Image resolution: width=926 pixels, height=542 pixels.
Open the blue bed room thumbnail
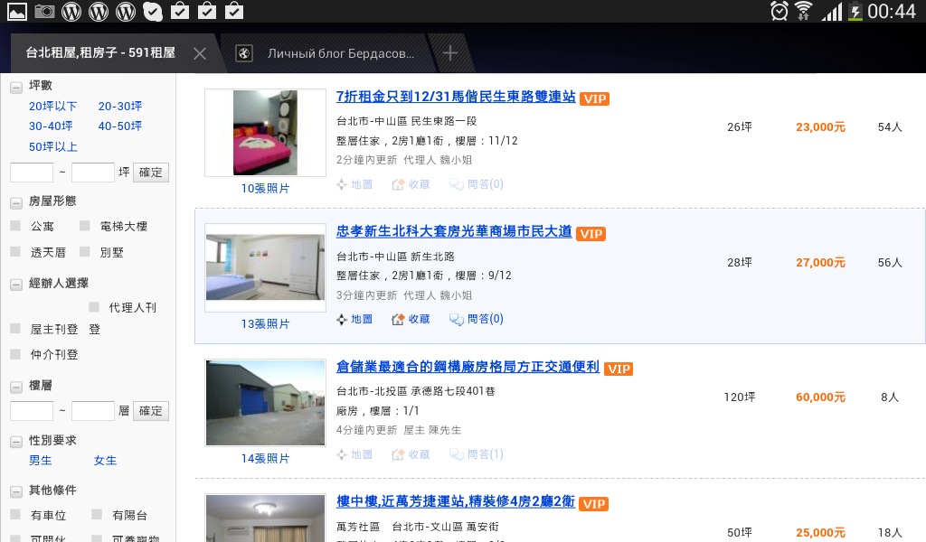pyautogui.click(x=265, y=267)
